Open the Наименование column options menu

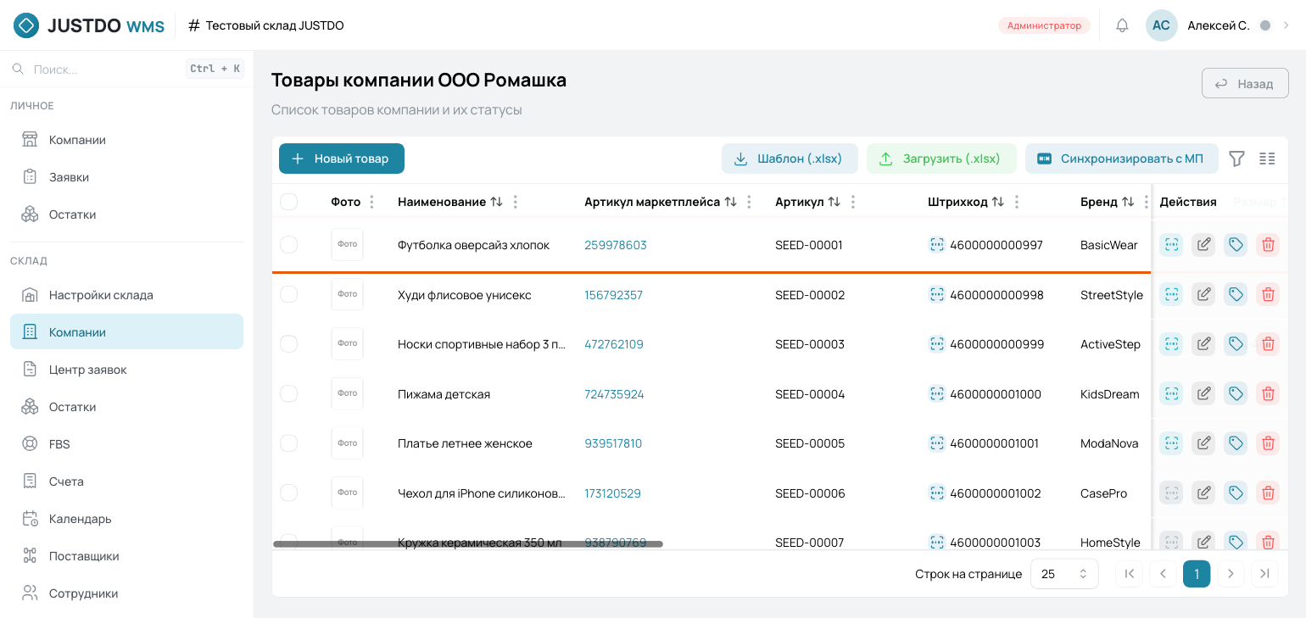click(x=516, y=202)
